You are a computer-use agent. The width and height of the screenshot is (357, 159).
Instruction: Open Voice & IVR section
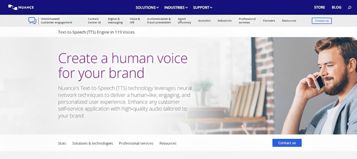coord(135,21)
